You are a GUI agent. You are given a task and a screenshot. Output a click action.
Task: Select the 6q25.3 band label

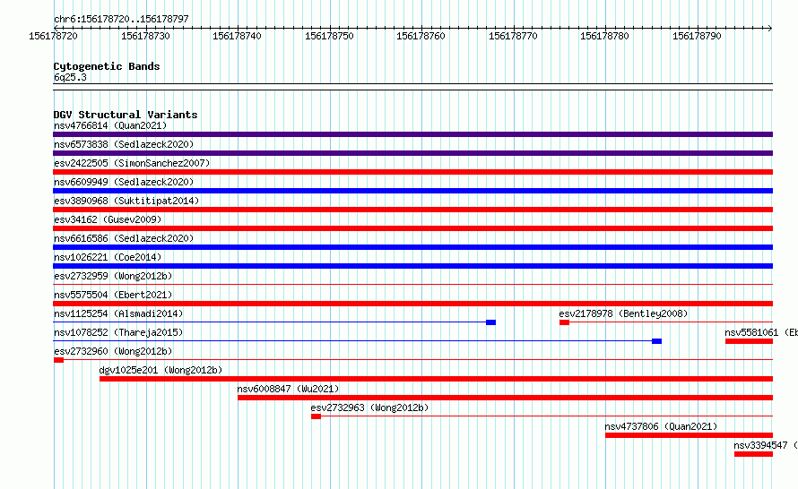[x=70, y=77]
